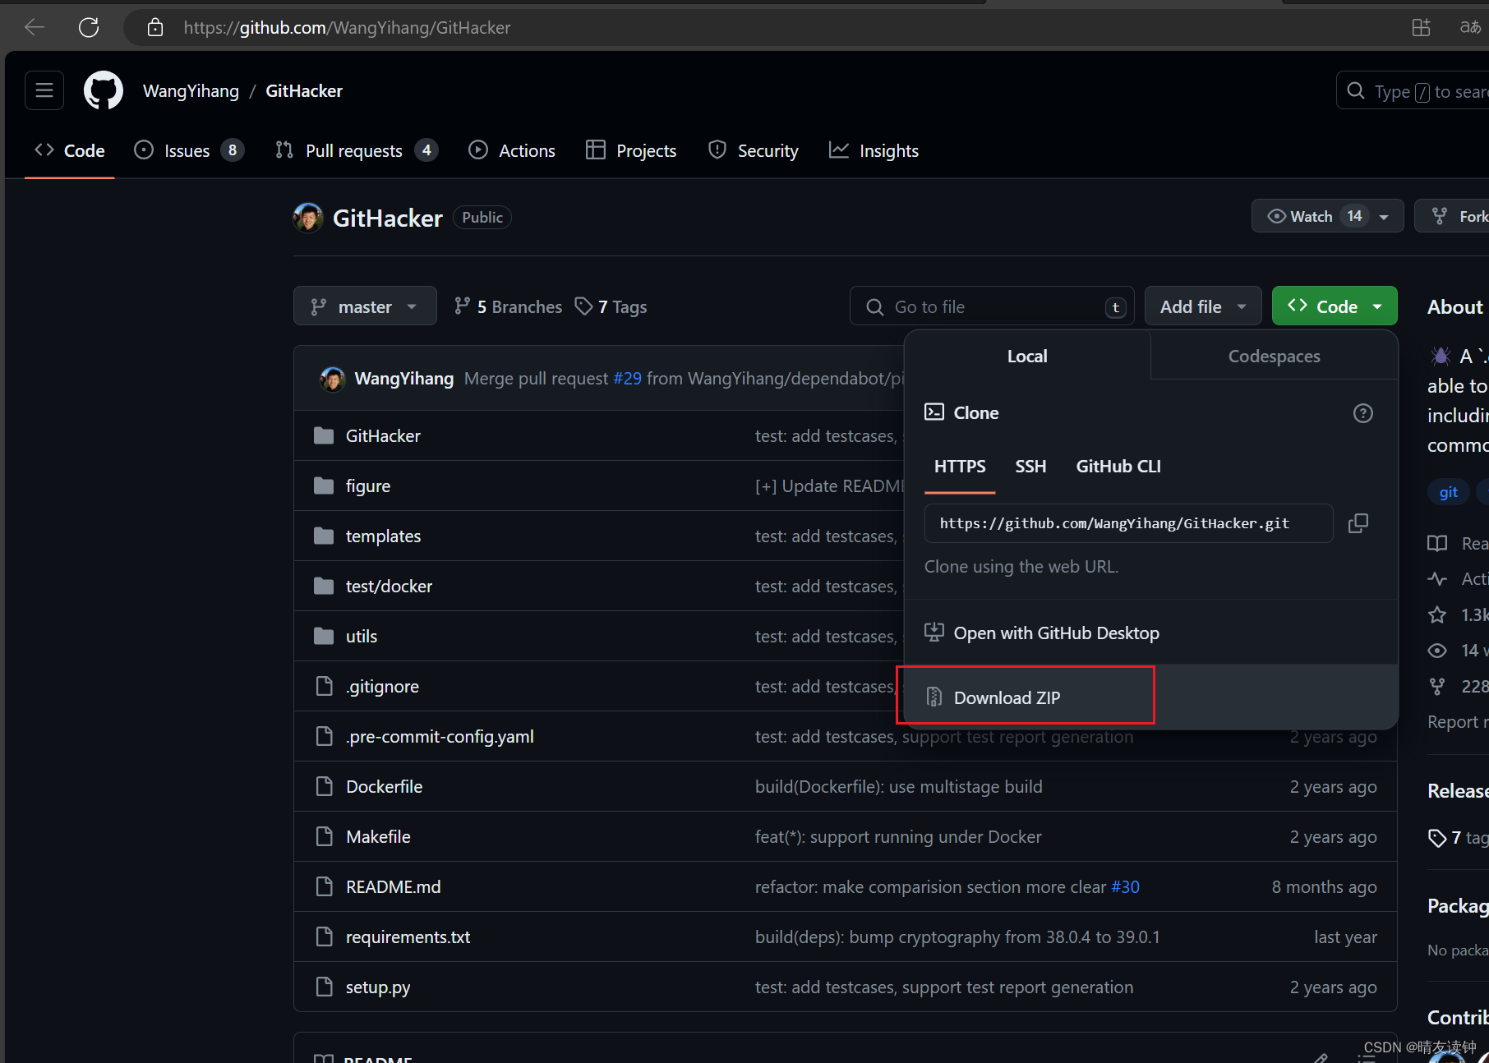
Task: Open pull request #30 link
Action: point(1125,887)
